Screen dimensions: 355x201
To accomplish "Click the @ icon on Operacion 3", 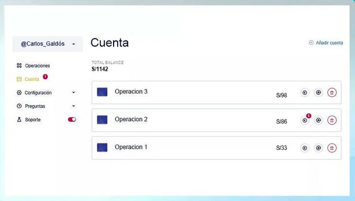I will click(x=318, y=93).
